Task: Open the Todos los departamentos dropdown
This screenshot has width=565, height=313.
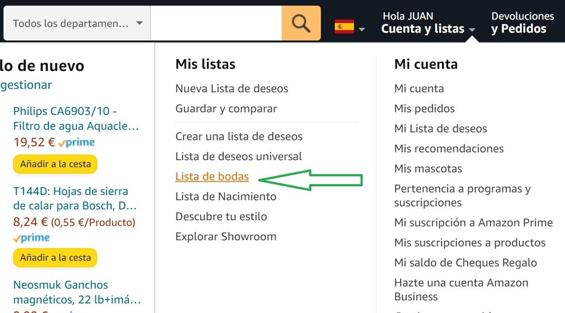Action: coord(77,23)
